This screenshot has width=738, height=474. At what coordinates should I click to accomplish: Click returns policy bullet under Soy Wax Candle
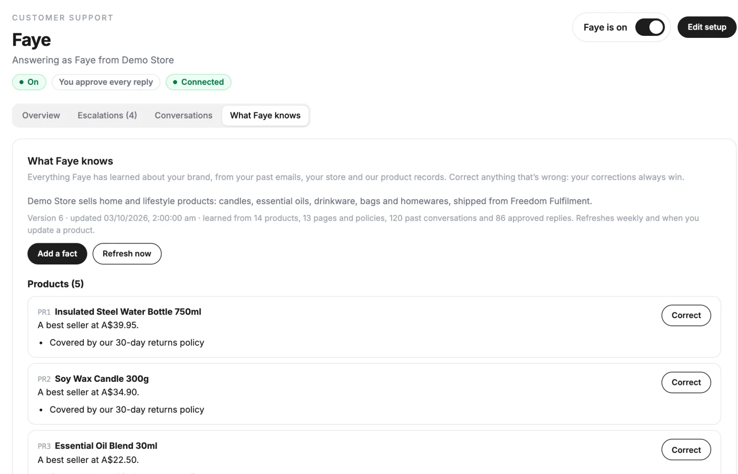coord(127,410)
